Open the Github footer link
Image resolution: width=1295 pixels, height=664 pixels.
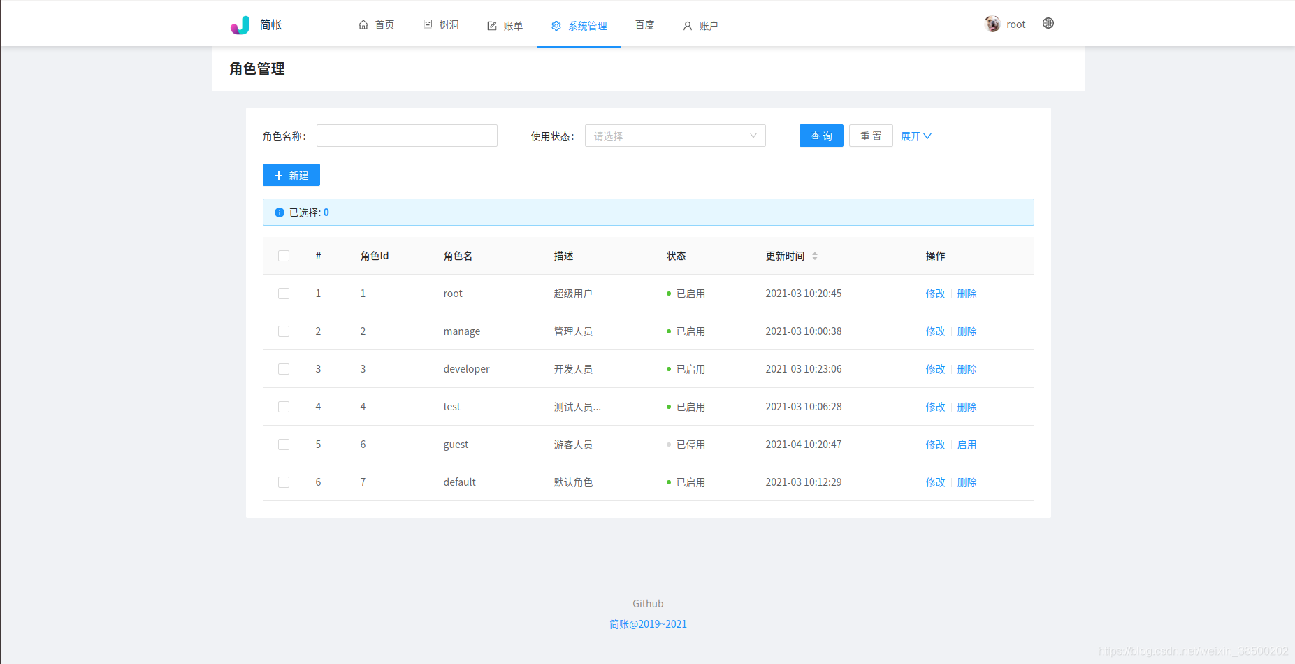648,604
